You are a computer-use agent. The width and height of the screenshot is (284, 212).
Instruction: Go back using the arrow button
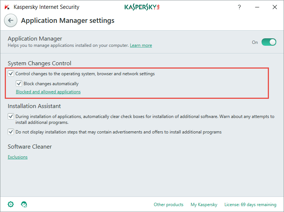click(11, 20)
